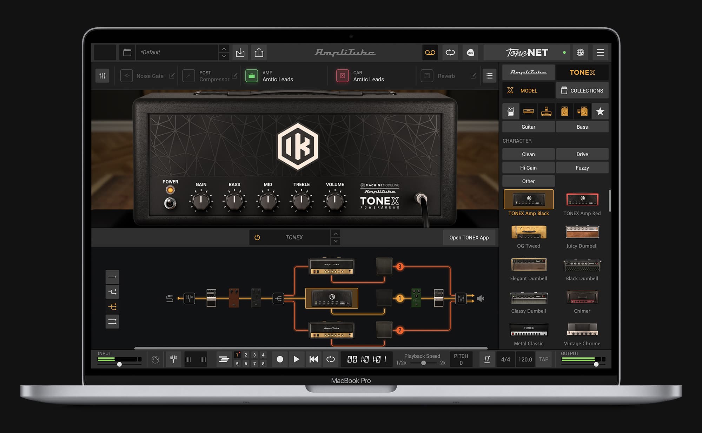Image resolution: width=702 pixels, height=433 pixels.
Task: Expand the signal chain list view icon
Action: [x=489, y=76]
